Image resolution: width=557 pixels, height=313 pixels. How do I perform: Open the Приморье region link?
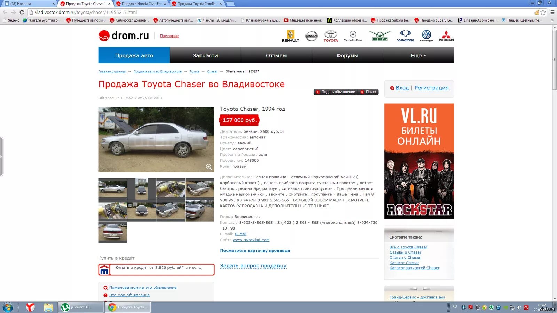[x=169, y=36]
